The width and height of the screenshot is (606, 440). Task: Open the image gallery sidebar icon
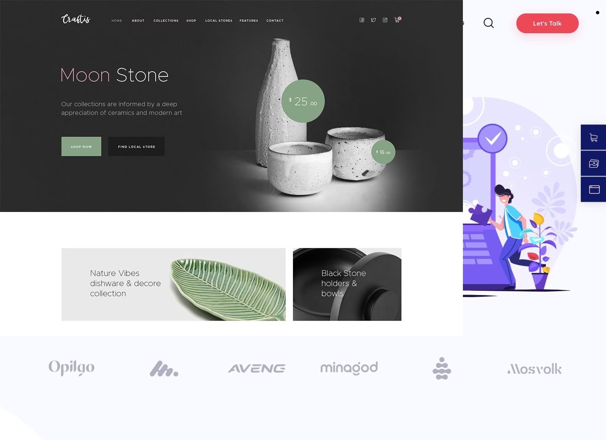pyautogui.click(x=593, y=163)
